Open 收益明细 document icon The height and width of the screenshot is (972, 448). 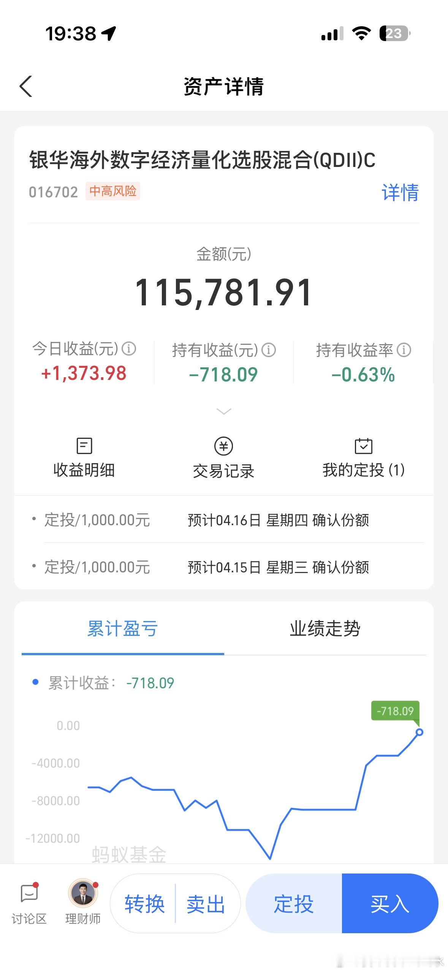tap(84, 446)
